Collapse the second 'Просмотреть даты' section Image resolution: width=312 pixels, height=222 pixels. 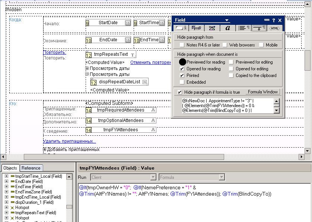tap(87, 74)
